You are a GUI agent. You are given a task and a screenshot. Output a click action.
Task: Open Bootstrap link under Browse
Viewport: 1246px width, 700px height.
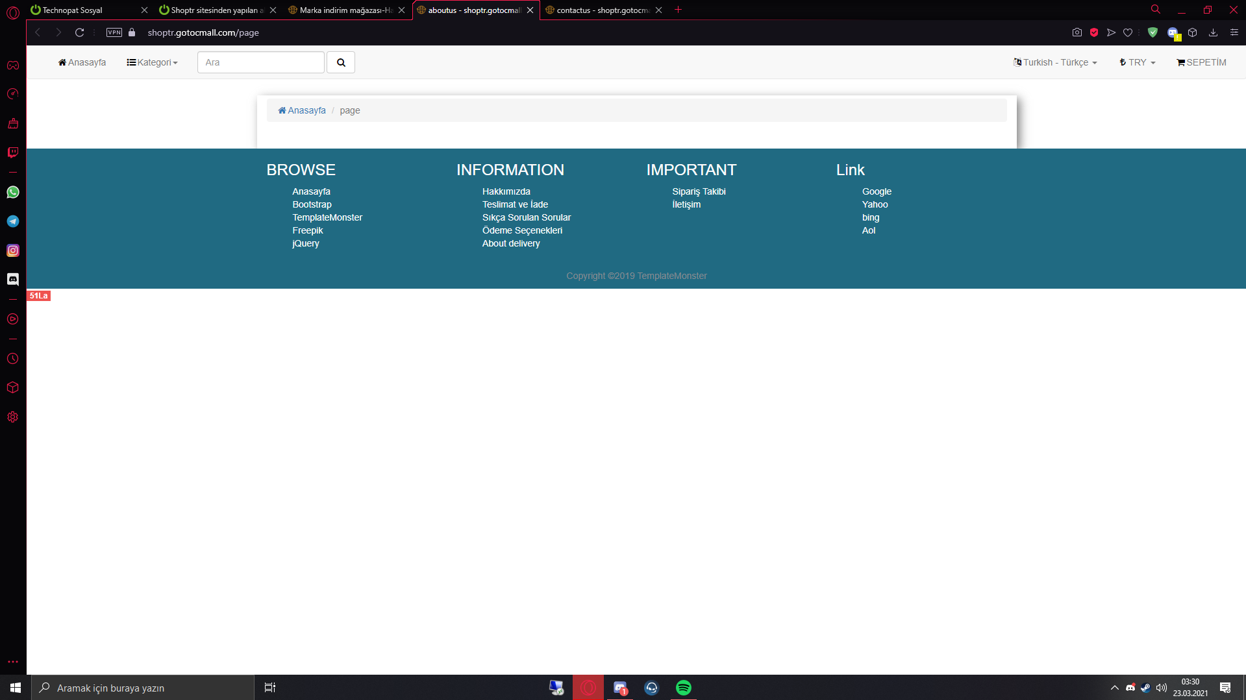point(312,204)
